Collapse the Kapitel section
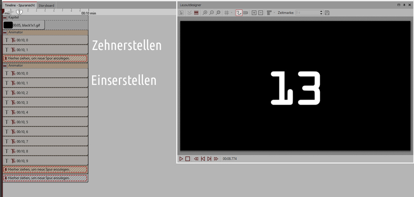Viewport: 414px width, 197px height. [x=5, y=17]
